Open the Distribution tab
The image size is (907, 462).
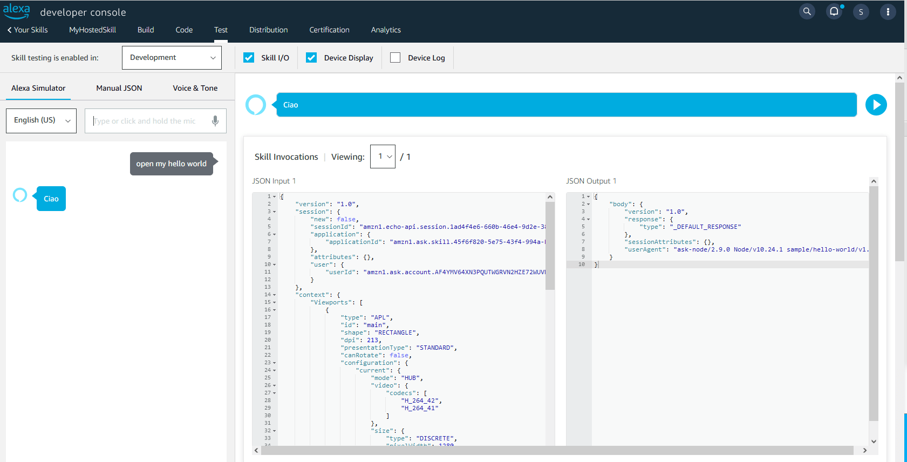tap(268, 30)
